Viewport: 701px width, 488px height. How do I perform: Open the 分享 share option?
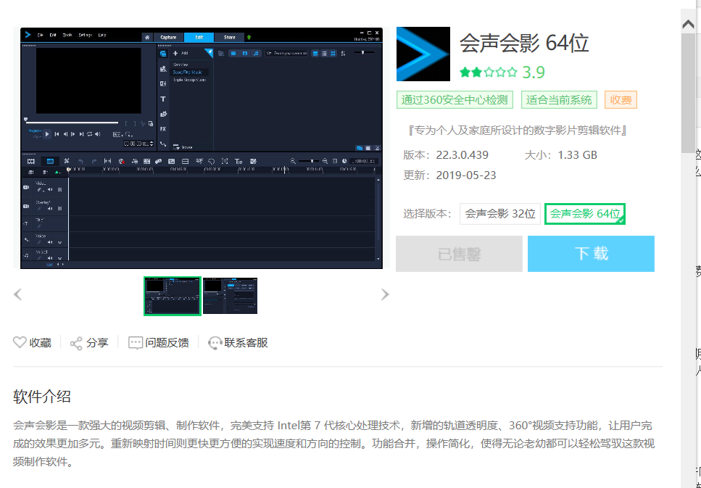(x=89, y=343)
